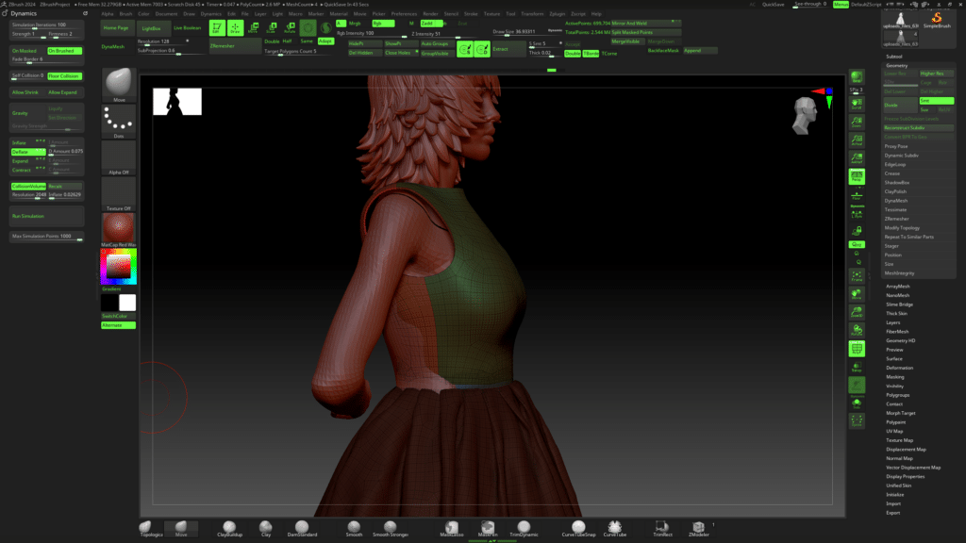Pick the ZModeler brush
Image resolution: width=966 pixels, height=543 pixels.
click(698, 528)
